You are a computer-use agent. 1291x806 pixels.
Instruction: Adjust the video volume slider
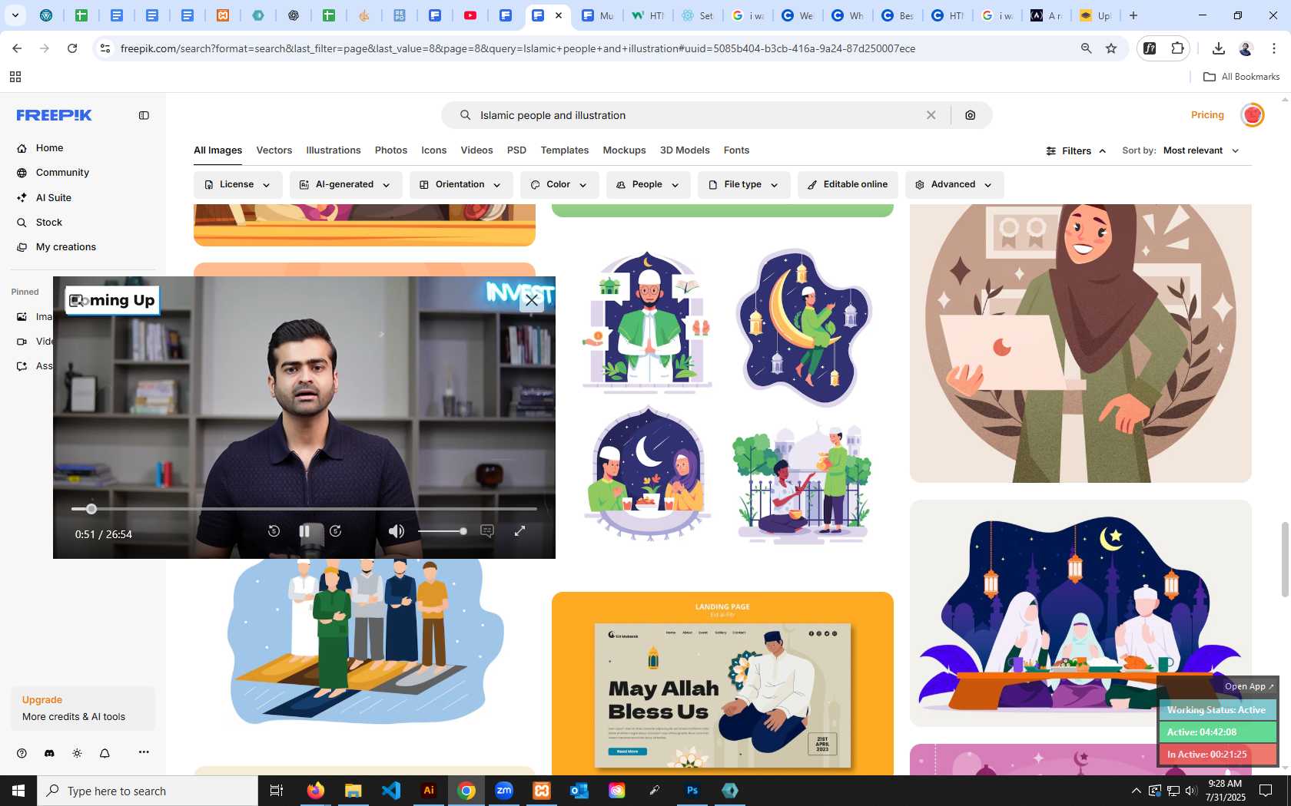pos(443,531)
